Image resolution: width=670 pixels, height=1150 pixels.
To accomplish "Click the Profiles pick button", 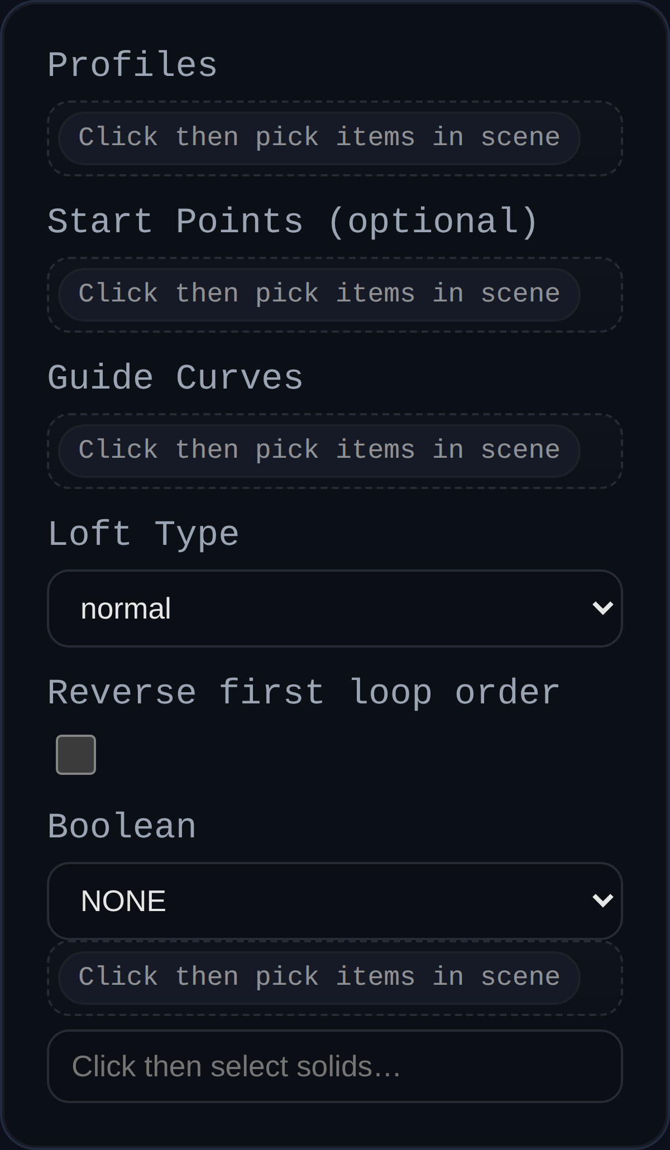I will [319, 137].
